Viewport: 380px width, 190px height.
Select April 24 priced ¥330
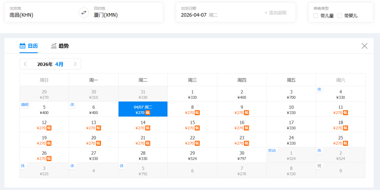click(x=291, y=140)
